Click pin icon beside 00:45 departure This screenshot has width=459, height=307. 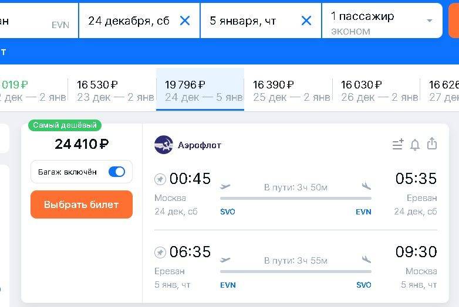coord(160,179)
